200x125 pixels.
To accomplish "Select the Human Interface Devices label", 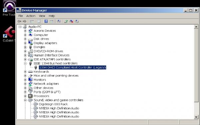I will pyautogui.click(x=52, y=55).
